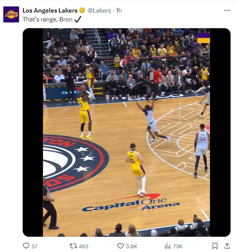Open the three-dot more options menu
237x252 pixels.
point(227,10)
